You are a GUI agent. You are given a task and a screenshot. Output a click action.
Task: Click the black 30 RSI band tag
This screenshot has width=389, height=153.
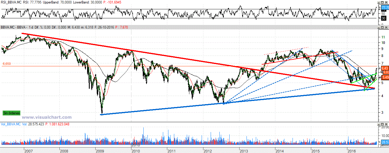(x=383, y=18)
